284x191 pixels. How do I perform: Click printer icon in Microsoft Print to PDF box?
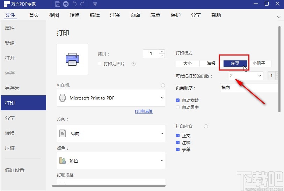click(x=63, y=98)
